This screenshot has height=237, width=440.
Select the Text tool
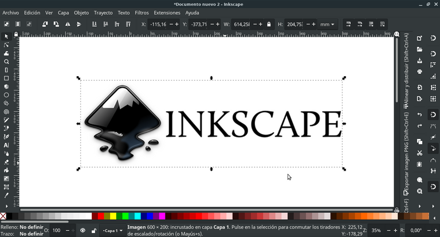[6, 145]
